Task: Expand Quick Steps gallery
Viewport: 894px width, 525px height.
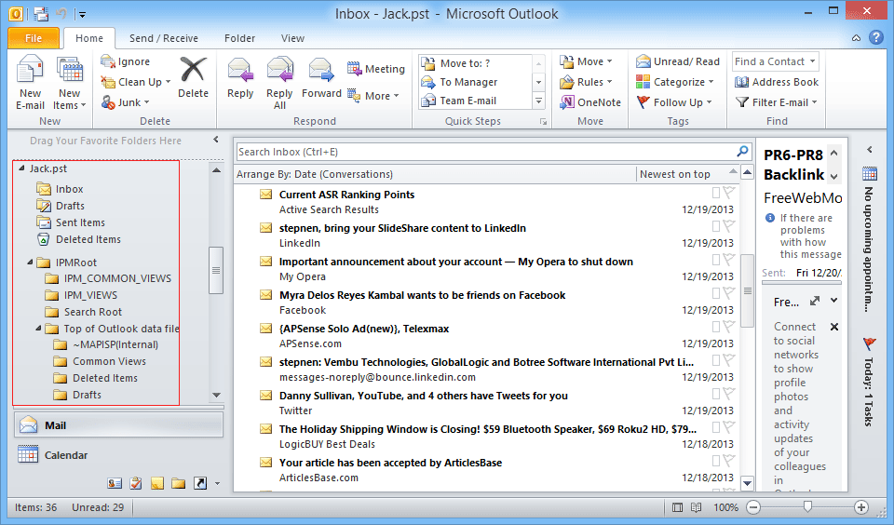Action: point(538,101)
